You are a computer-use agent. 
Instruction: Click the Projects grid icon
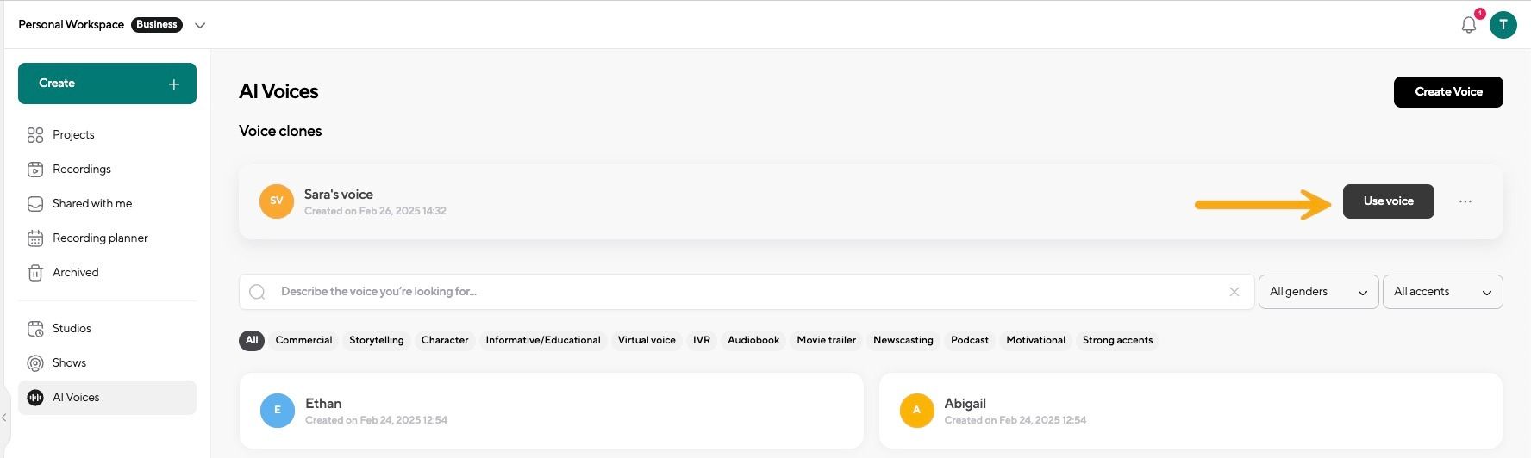tap(35, 135)
